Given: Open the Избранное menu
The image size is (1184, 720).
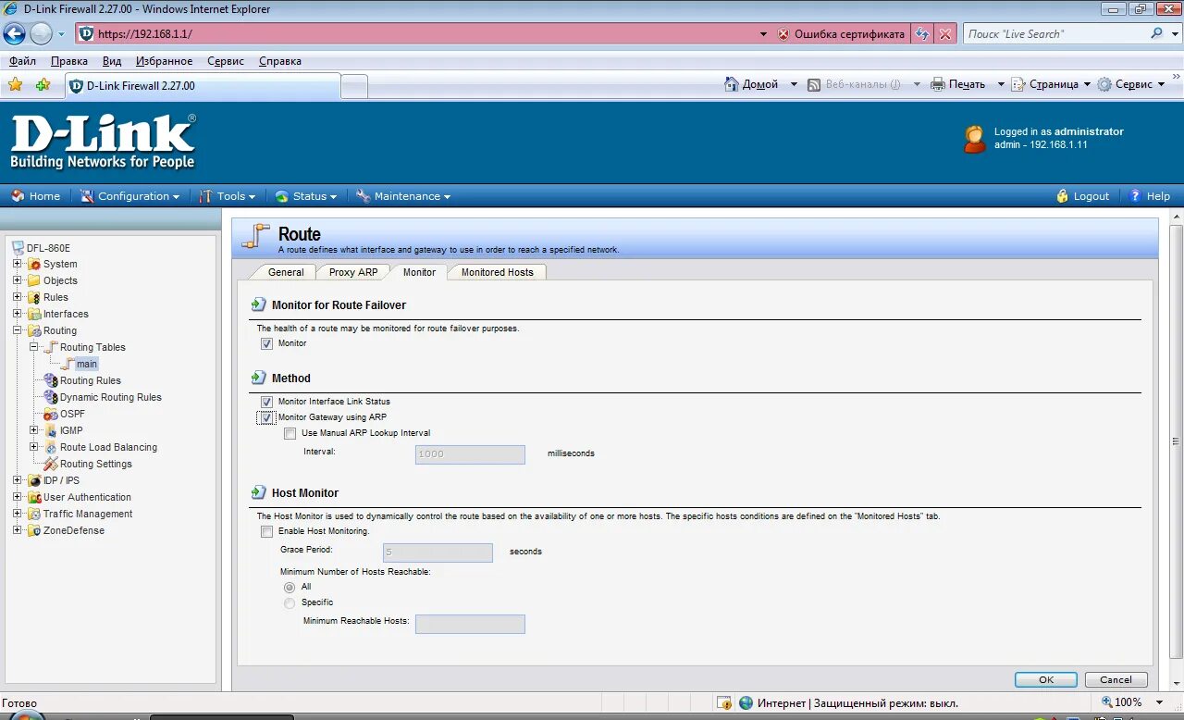Looking at the screenshot, I should coord(164,61).
